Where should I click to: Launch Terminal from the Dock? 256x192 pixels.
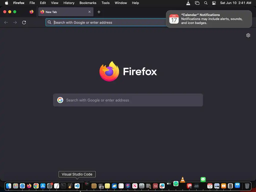tap(63, 186)
